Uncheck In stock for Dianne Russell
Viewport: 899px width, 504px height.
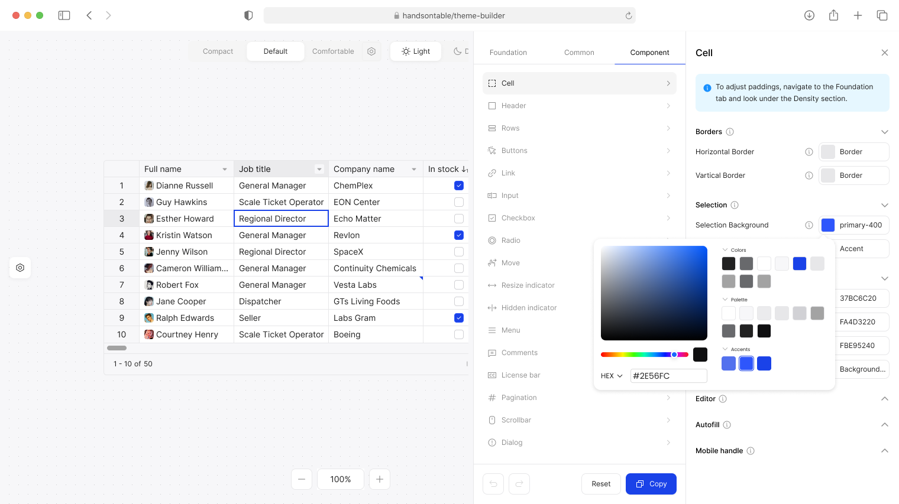coord(458,186)
